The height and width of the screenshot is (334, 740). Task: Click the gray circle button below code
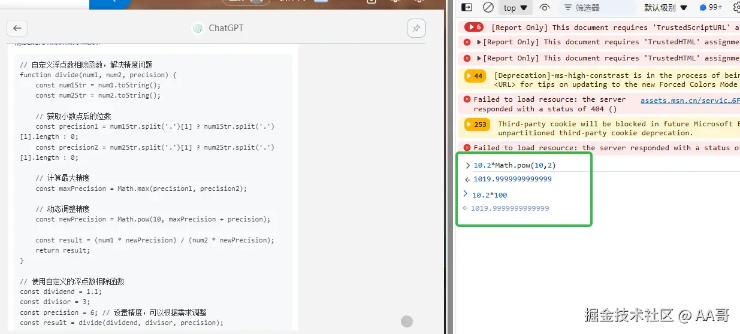click(x=407, y=321)
